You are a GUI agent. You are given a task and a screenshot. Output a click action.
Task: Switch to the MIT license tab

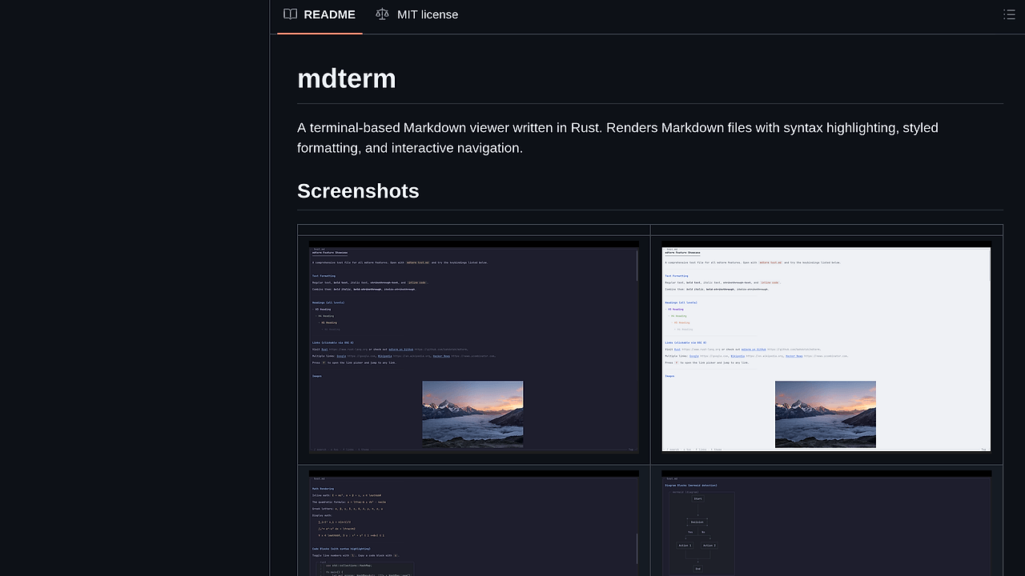[417, 14]
